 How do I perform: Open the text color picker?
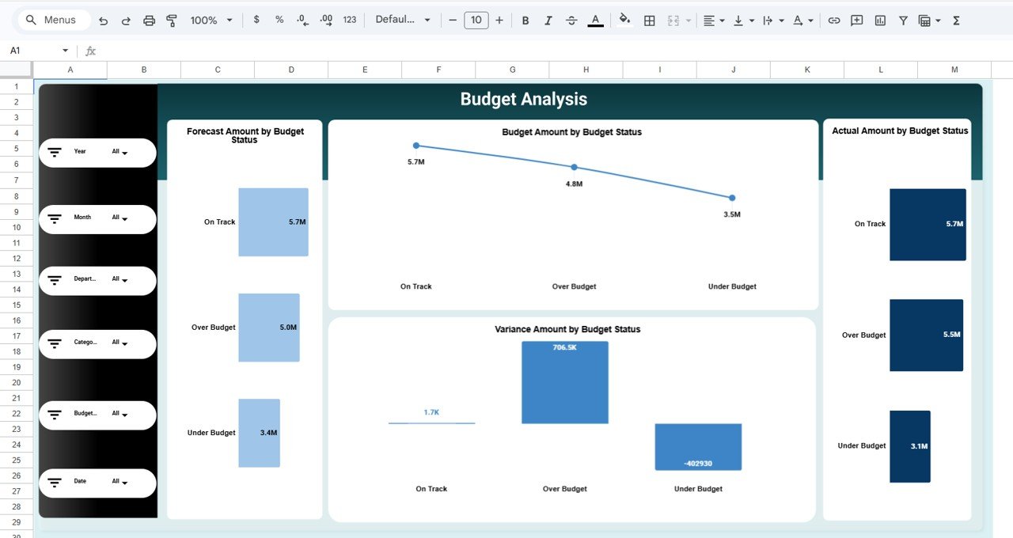tap(595, 20)
